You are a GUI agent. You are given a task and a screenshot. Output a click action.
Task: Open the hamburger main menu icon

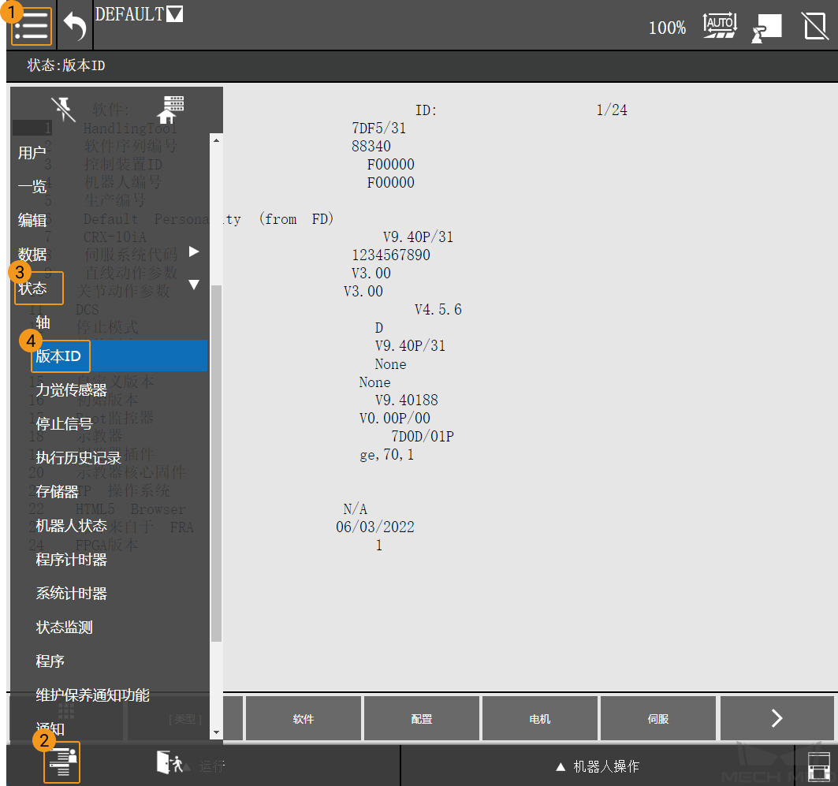click(x=32, y=27)
